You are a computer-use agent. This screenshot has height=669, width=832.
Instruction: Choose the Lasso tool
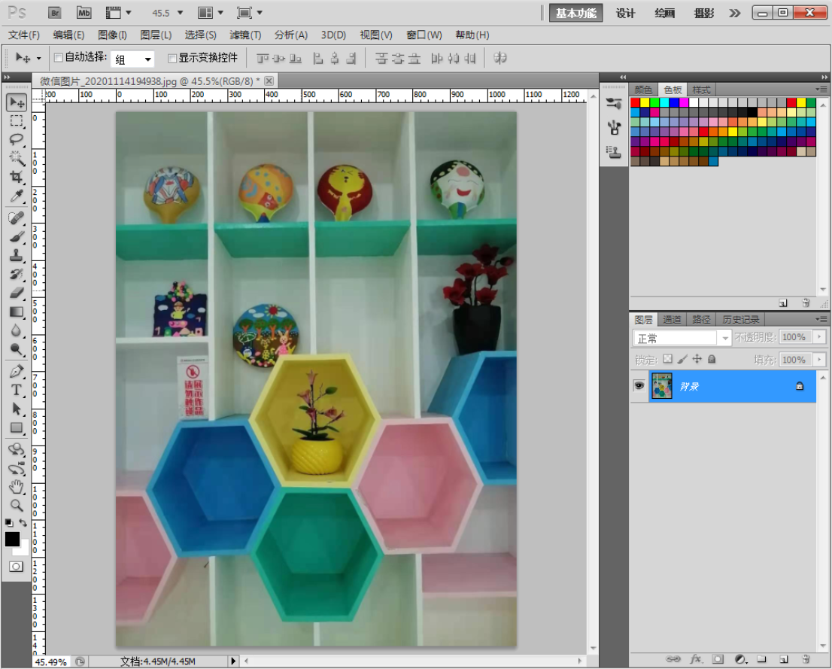tap(17, 139)
